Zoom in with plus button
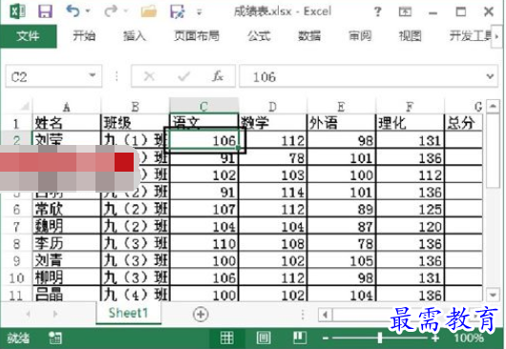The image size is (506, 349). [435, 339]
